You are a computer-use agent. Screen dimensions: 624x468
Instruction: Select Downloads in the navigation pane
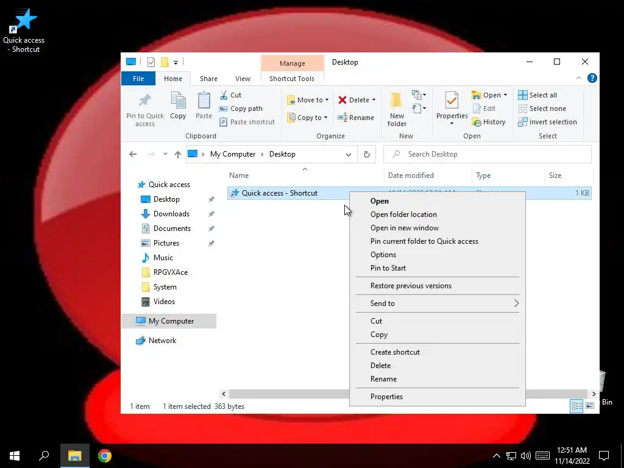coord(171,214)
